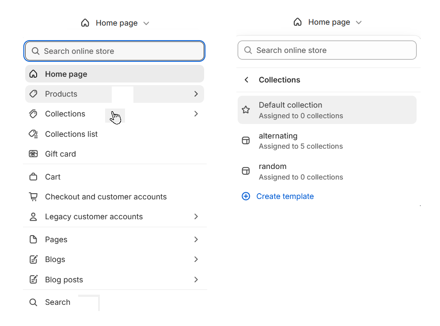Click the template icon beside random
This screenshot has width=440, height=326.
pyautogui.click(x=246, y=171)
